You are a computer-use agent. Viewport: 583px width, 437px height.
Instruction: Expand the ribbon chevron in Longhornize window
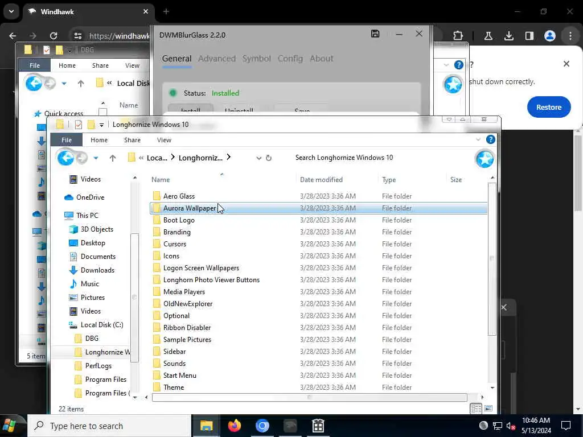[478, 140]
